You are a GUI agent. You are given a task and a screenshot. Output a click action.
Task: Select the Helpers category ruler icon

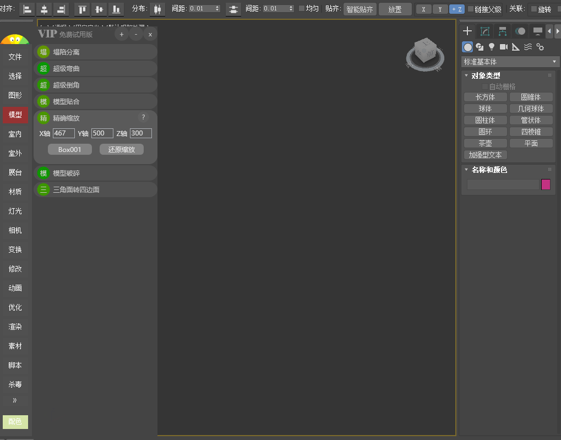pos(516,47)
